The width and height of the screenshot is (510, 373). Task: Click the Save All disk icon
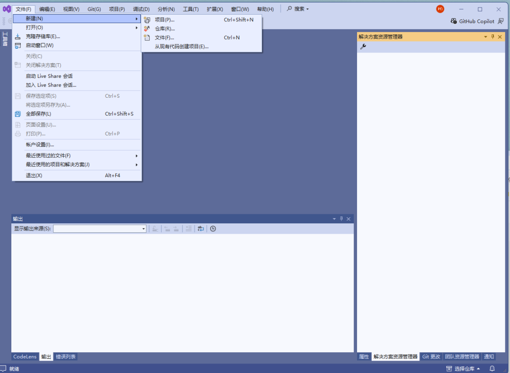[x=17, y=114]
